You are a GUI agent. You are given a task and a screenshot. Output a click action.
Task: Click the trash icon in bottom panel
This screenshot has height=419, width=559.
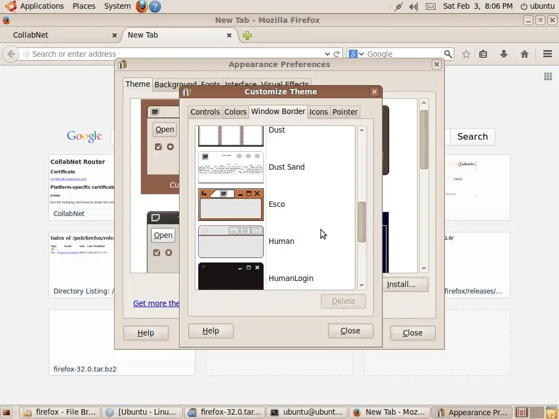552,412
